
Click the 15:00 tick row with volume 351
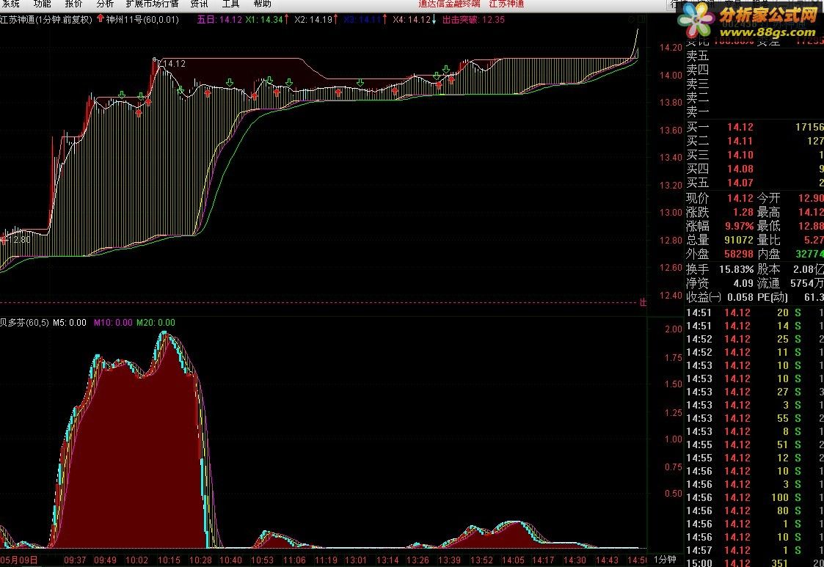754,563
